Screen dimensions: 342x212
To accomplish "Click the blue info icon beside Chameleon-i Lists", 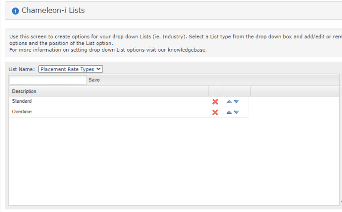I will pos(15,11).
